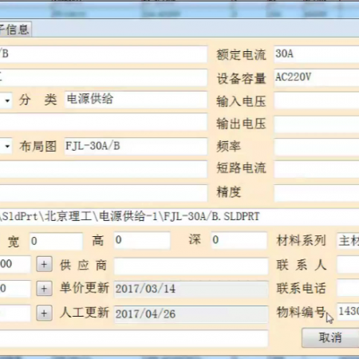Click the field left of 设备容量 label
This screenshot has height=359, width=359.
point(104,77)
